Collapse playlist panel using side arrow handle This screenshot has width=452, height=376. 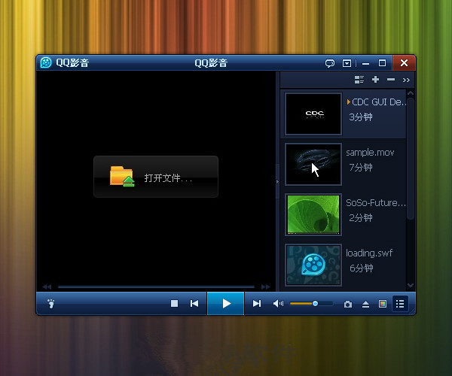pos(277,181)
